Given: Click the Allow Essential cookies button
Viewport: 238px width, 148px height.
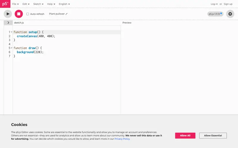Looking at the screenshot, I should pos(213,136).
